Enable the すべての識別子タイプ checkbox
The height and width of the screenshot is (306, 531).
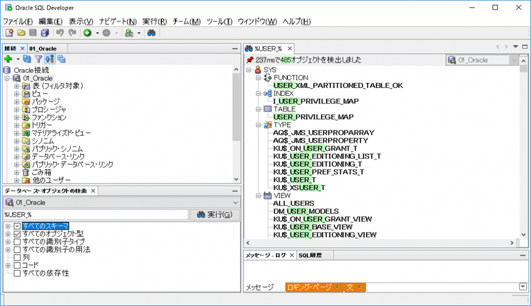(x=17, y=242)
